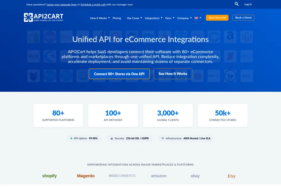Viewport: 281px width, 187px height.
Task: Open the Company menu
Action: tap(183, 18)
